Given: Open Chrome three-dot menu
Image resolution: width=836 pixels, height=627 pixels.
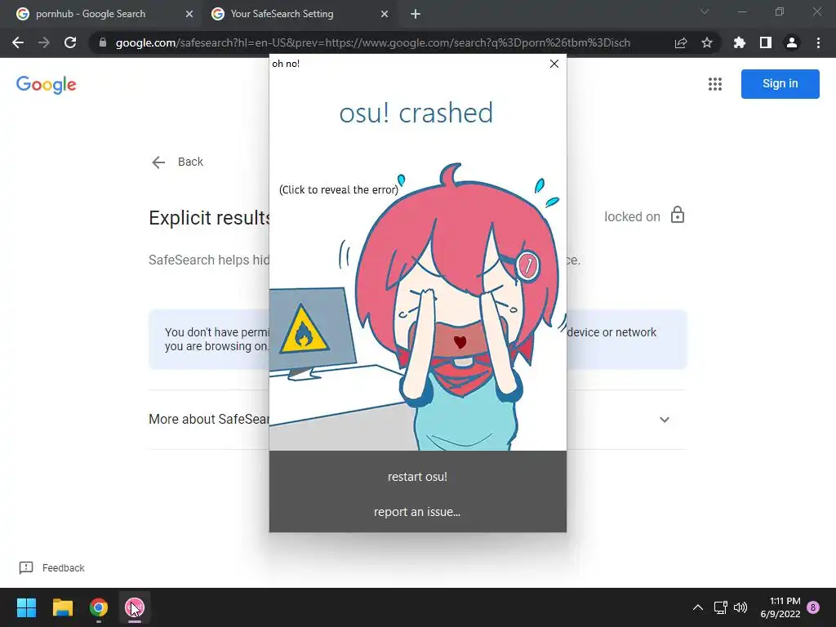Looking at the screenshot, I should [x=818, y=42].
